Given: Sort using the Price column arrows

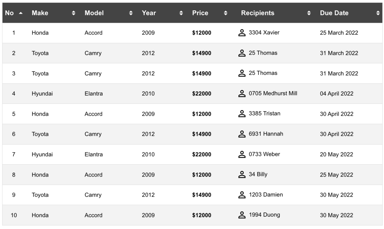Looking at the screenshot, I should click(x=226, y=13).
